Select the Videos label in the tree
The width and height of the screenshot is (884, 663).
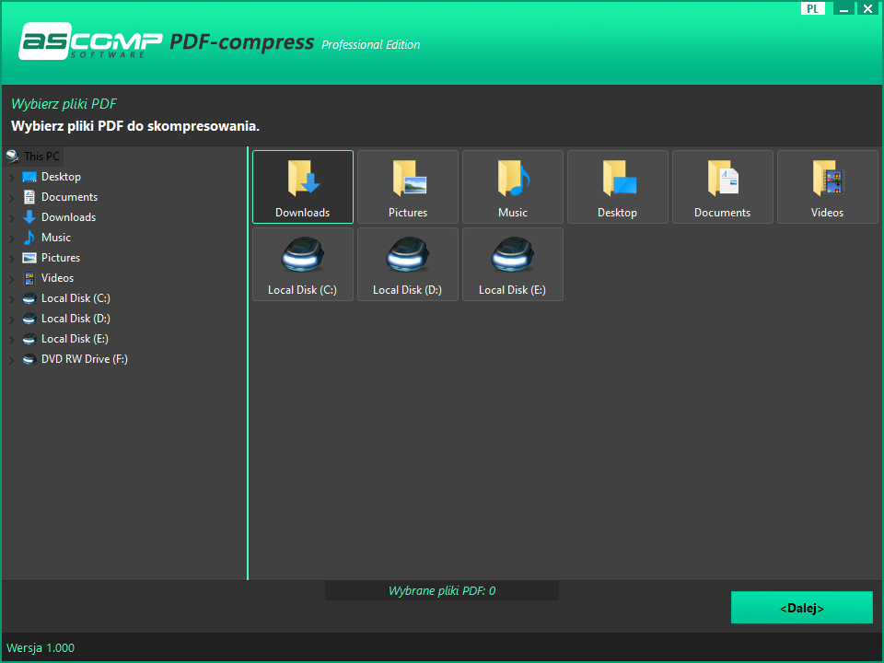(x=57, y=278)
